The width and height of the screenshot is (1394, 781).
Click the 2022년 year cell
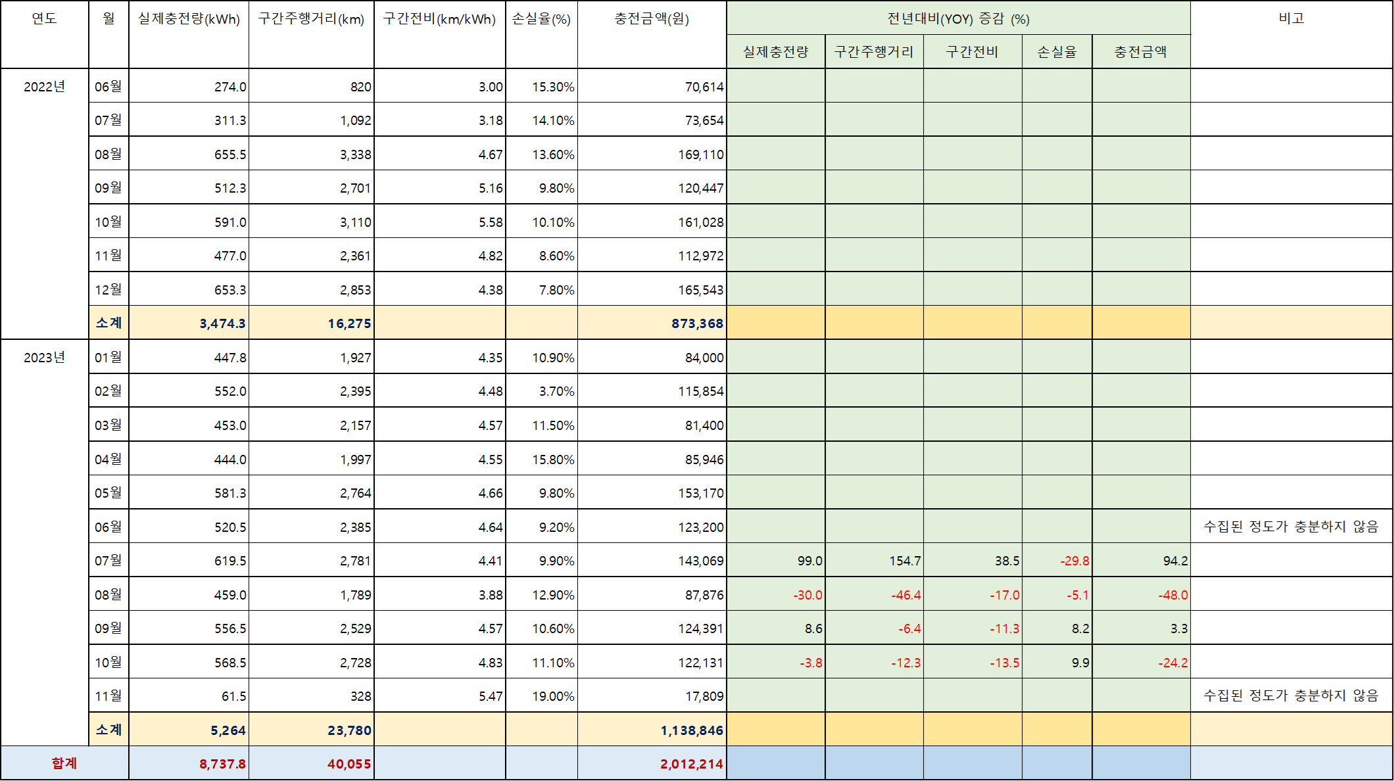[x=44, y=87]
